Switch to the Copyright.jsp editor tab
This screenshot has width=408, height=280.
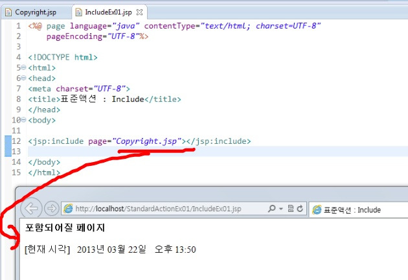click(36, 12)
